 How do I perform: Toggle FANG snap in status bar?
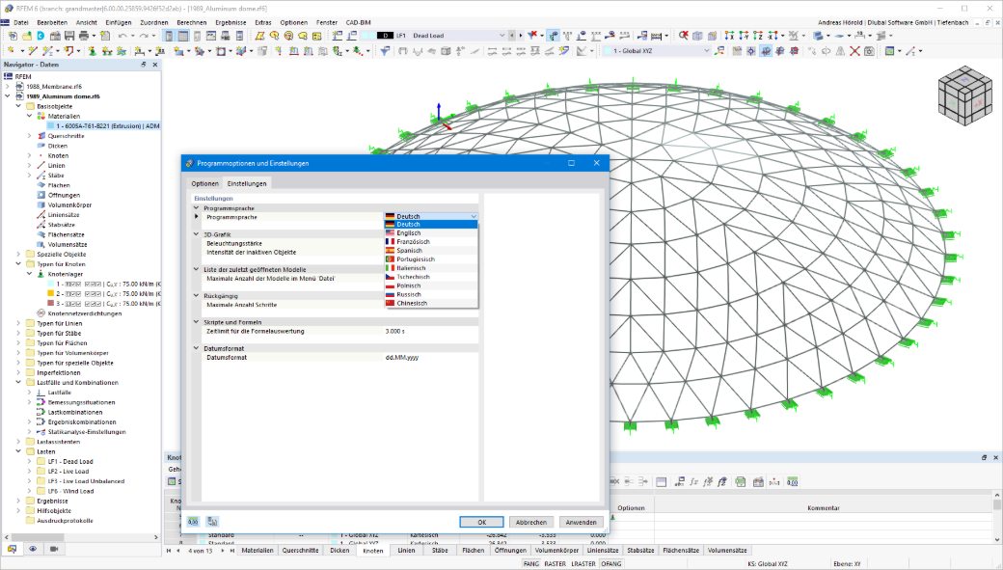tap(531, 563)
